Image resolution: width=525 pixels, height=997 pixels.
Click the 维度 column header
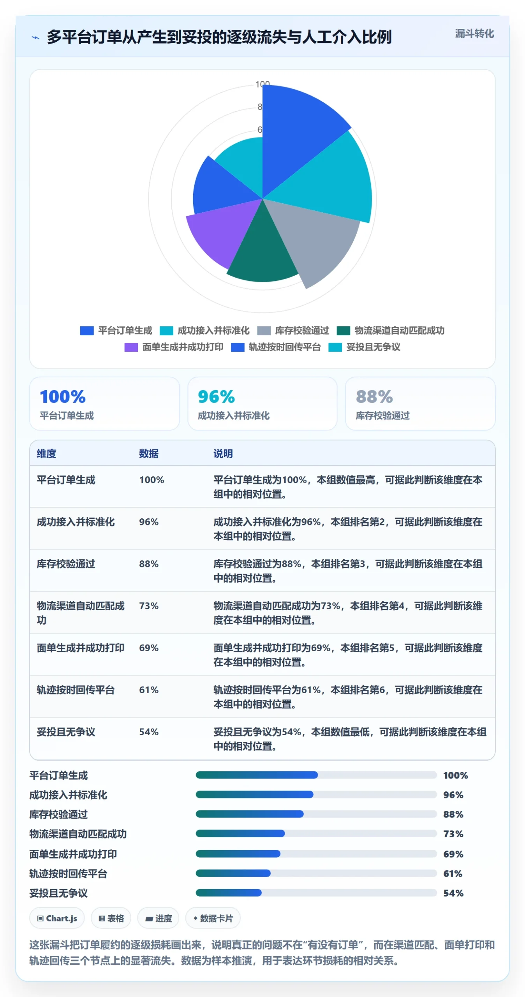[46, 453]
